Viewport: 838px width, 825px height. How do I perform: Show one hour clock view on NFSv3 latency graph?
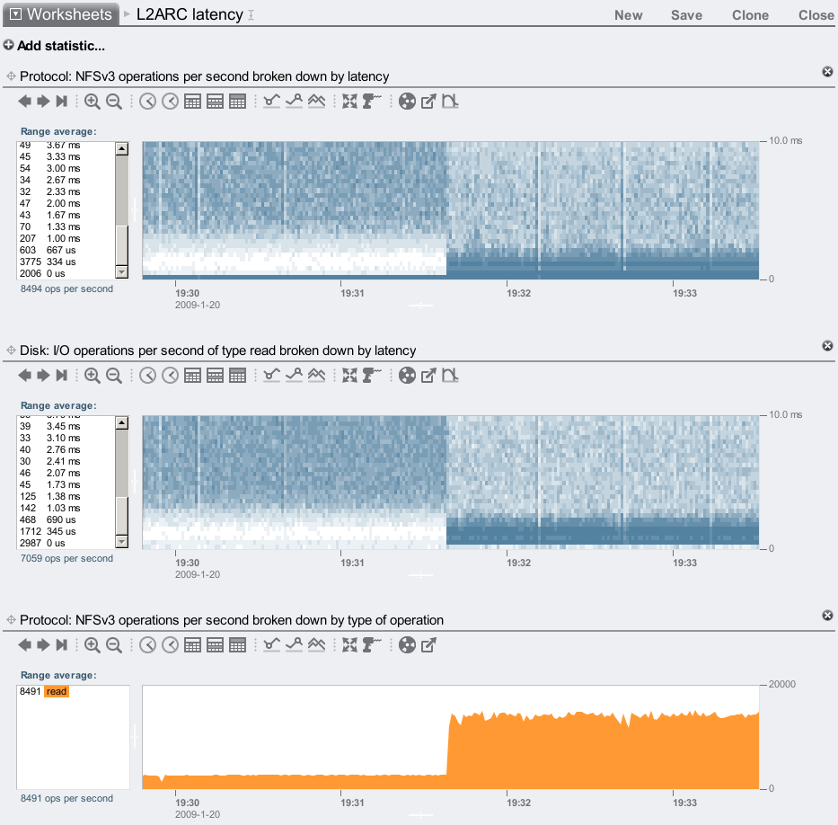pyautogui.click(x=170, y=101)
